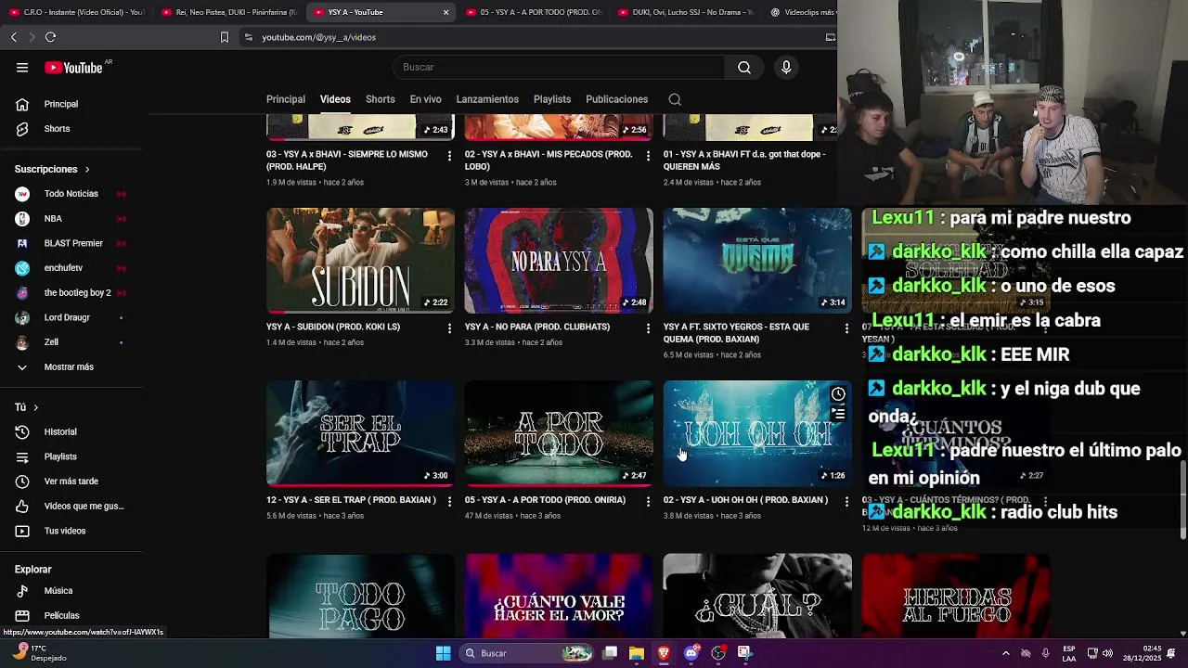The height and width of the screenshot is (668, 1188).
Task: Open Discord from the taskbar
Action: pyautogui.click(x=691, y=653)
